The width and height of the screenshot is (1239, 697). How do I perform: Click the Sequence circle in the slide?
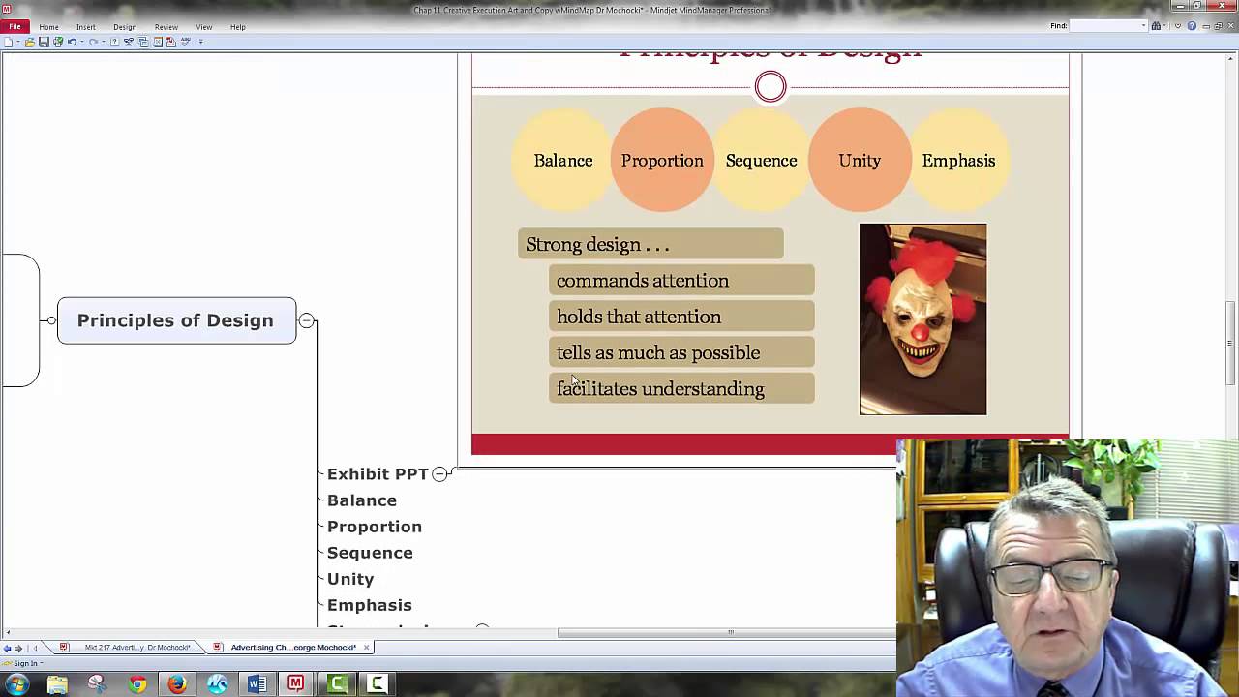point(761,161)
